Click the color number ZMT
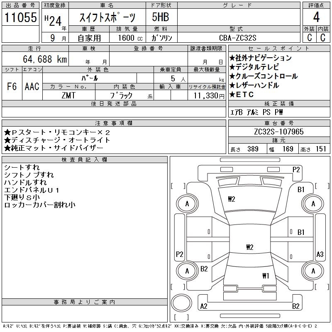The width and height of the screenshot is (332, 332). pos(69,95)
